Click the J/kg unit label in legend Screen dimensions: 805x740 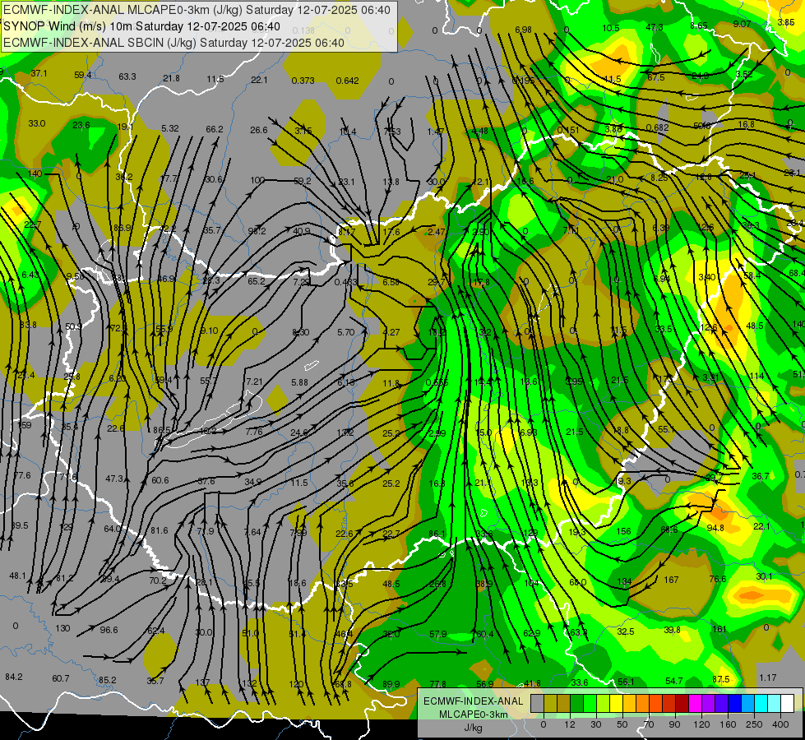coord(473,728)
